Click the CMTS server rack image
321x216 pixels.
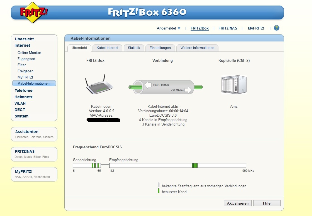coord(234,84)
